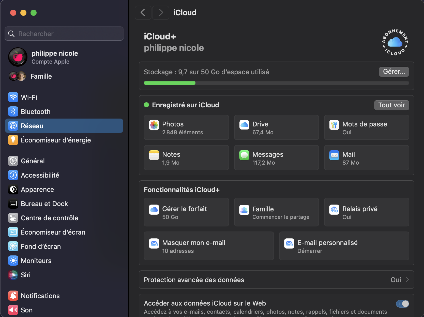Open the iCloud Drive icon tile
The height and width of the screenshot is (317, 424).
(244, 125)
